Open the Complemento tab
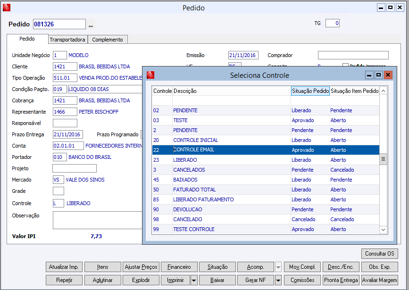The image size is (409, 290). pos(108,40)
